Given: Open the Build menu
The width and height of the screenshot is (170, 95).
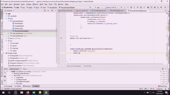Looking at the screenshot, I should pos(41,4).
